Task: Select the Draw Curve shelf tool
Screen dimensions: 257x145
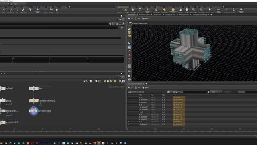Action: click(10, 11)
